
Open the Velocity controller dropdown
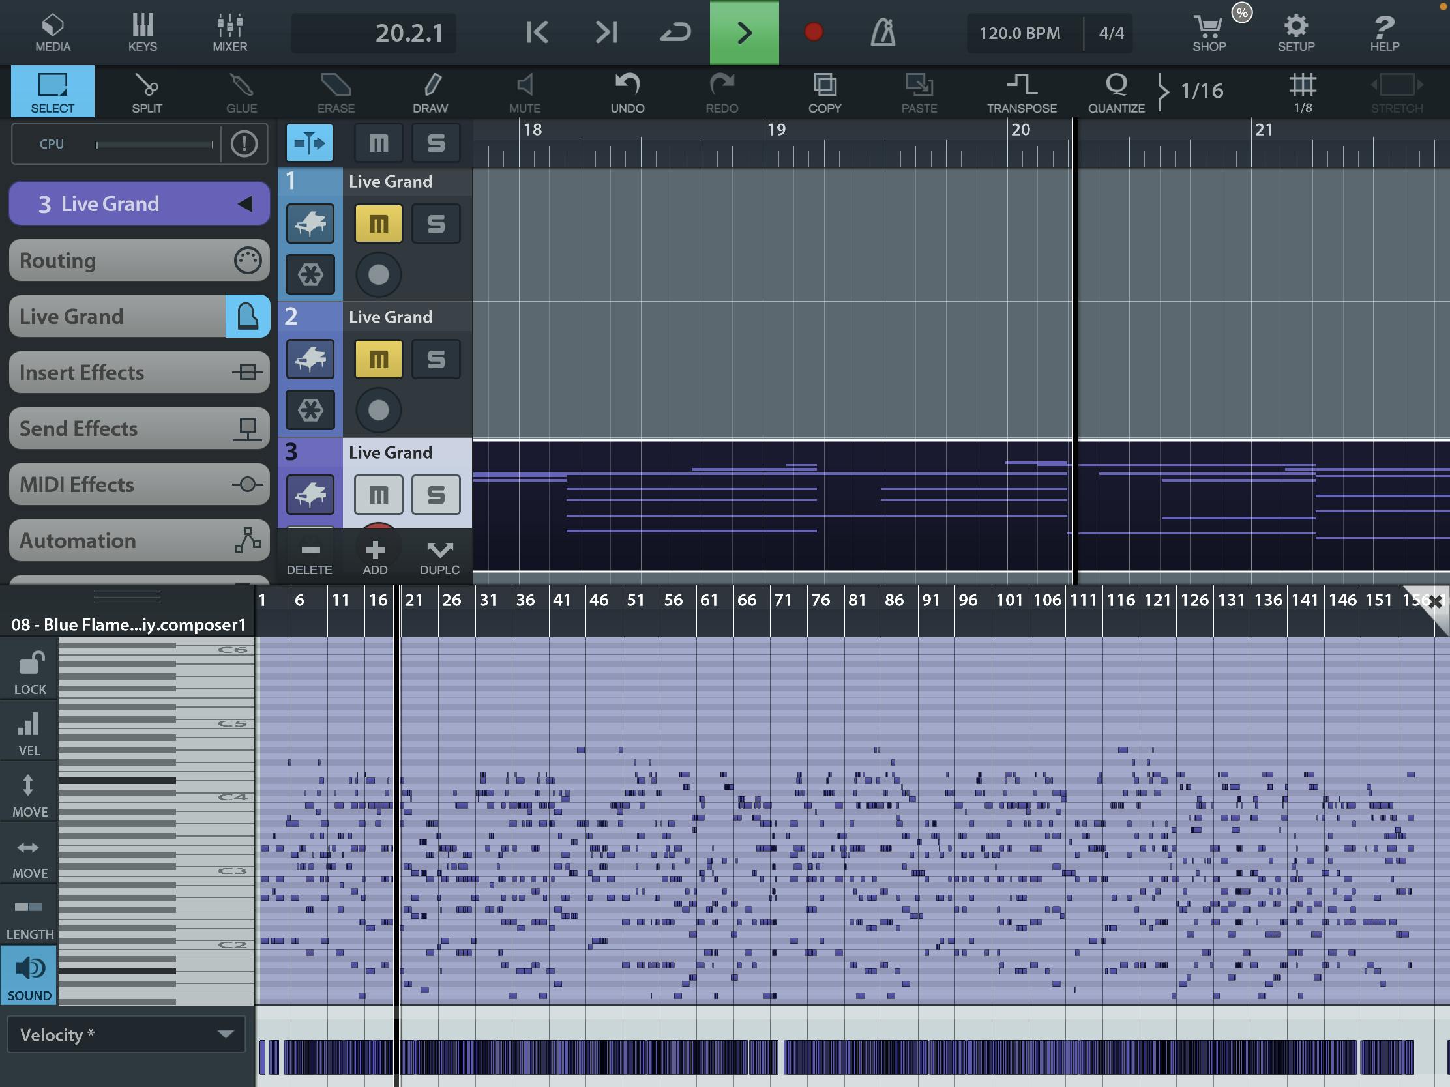126,1035
